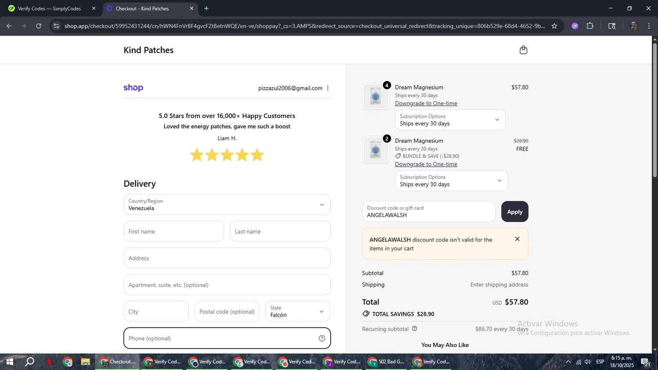This screenshot has height=370, width=658.
Task: Click the City field
Action: click(x=156, y=312)
